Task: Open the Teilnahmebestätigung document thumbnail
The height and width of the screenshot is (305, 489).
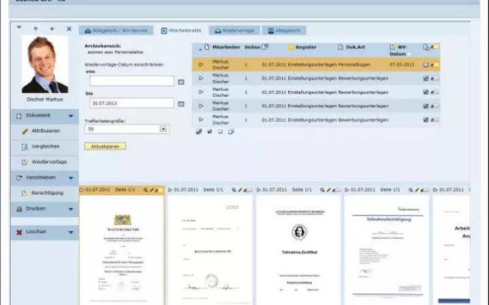Action: click(x=386, y=251)
